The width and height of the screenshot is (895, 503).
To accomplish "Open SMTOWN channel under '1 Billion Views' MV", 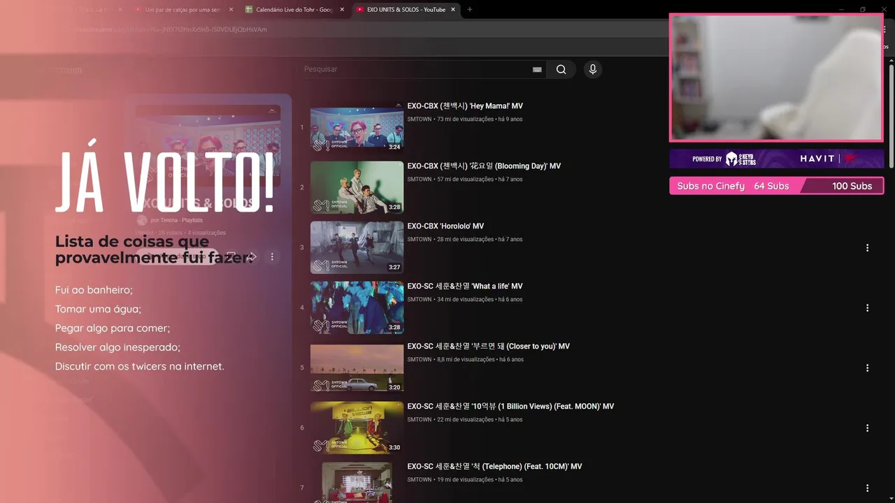I will click(x=420, y=420).
